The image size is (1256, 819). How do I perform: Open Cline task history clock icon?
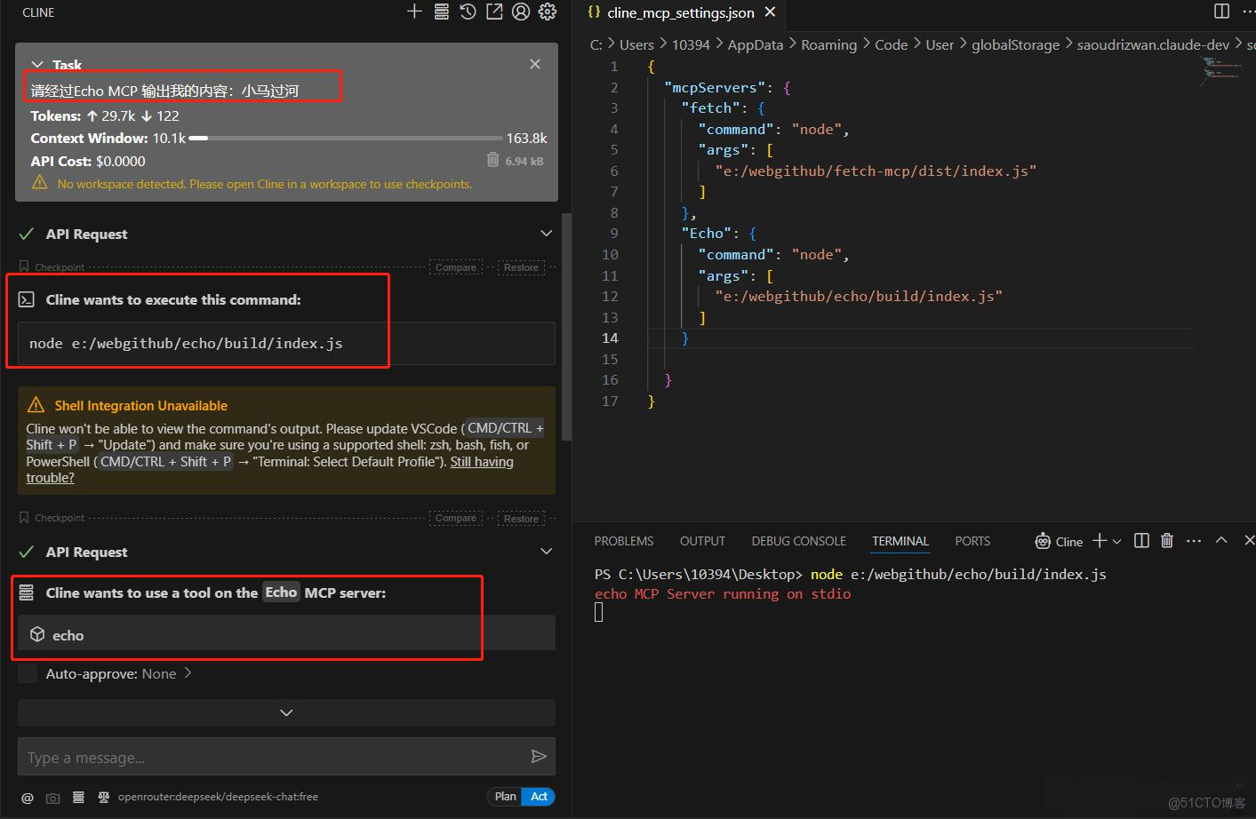(468, 12)
